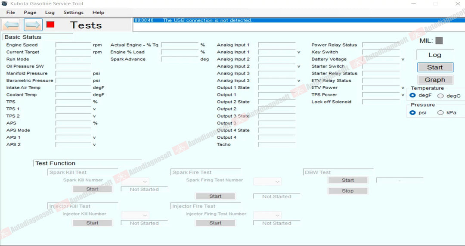This screenshot has height=246, width=465.
Task: Click the red stop square icon
Action: [50, 24]
